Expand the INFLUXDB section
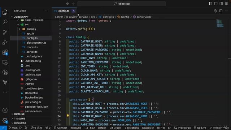The width and height of the screenshot is (231, 130). 20,123
